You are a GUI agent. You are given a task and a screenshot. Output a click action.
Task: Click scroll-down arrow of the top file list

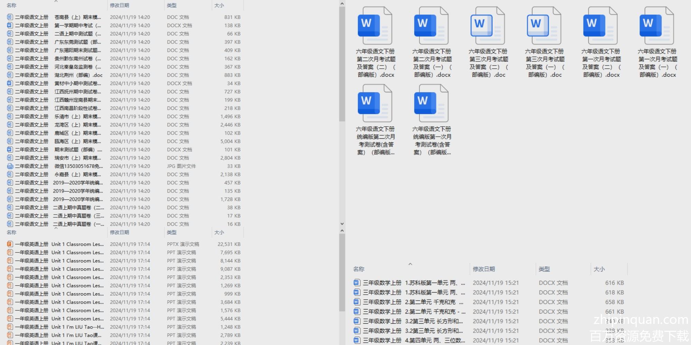click(x=342, y=224)
